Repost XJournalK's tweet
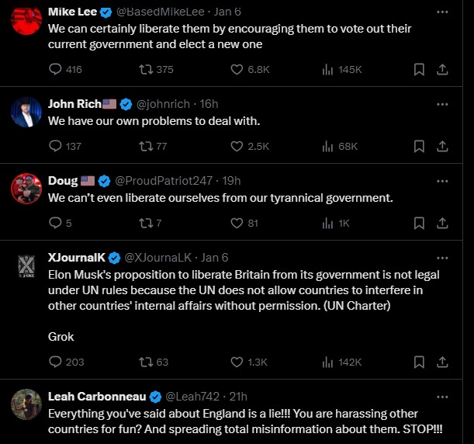 tap(145, 362)
